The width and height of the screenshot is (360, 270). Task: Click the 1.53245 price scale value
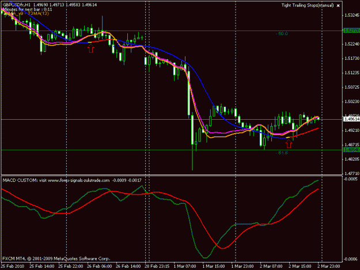[352, 16]
